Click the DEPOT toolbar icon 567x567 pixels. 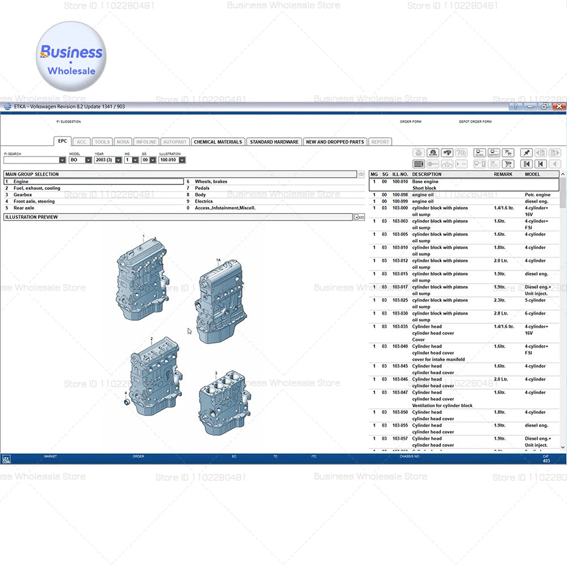click(494, 153)
